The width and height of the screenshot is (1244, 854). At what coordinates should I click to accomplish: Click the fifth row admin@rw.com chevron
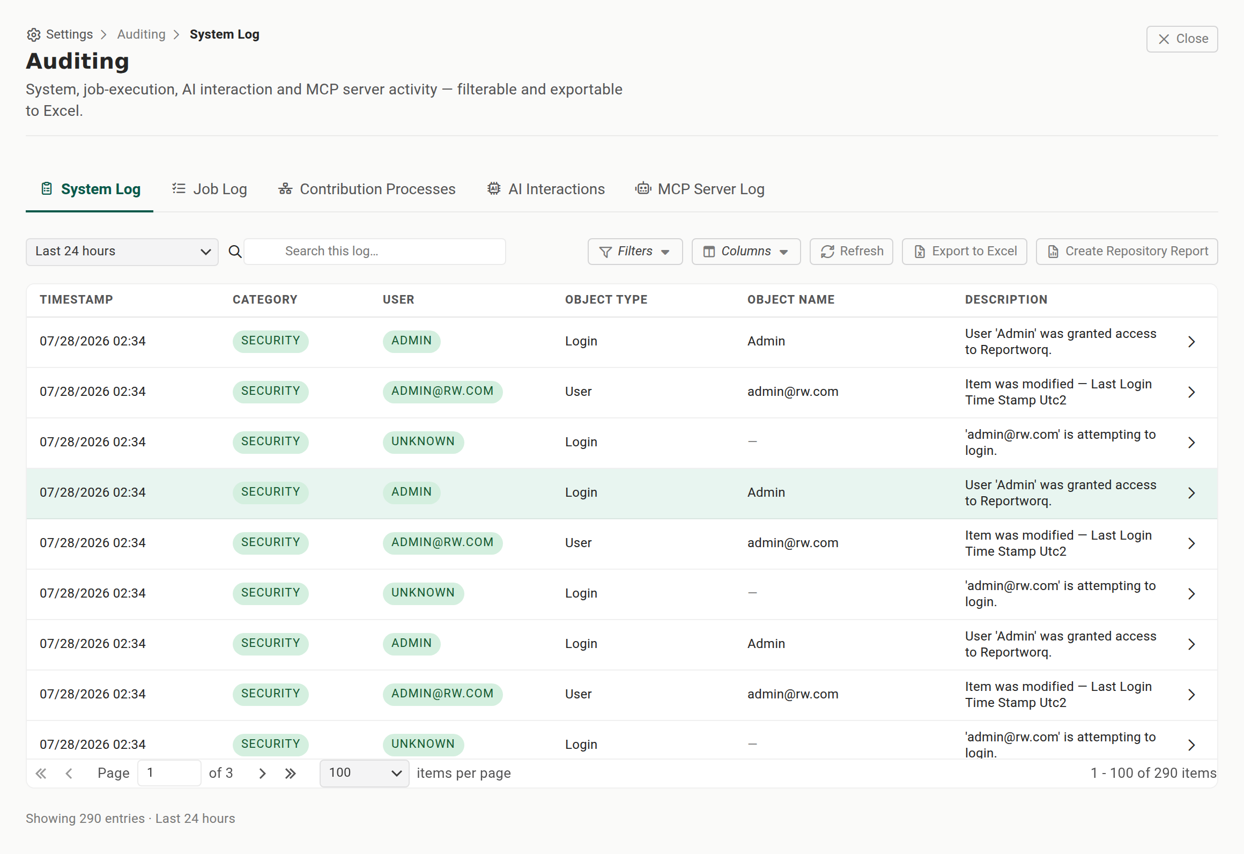click(x=1191, y=543)
